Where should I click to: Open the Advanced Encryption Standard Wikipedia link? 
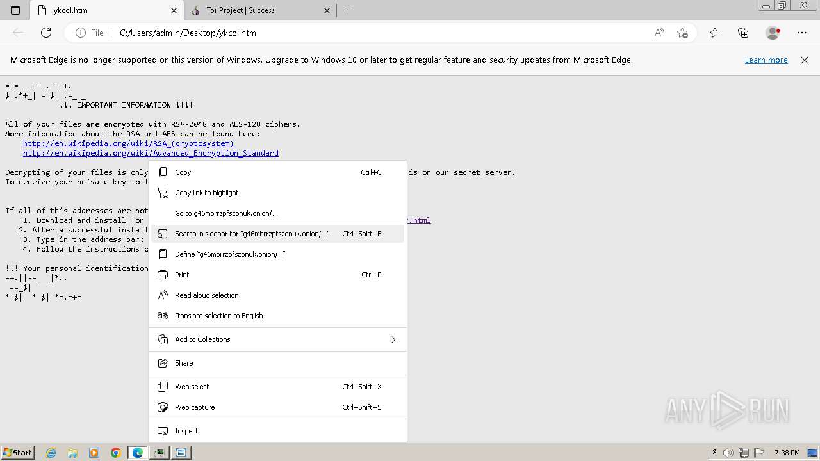151,153
